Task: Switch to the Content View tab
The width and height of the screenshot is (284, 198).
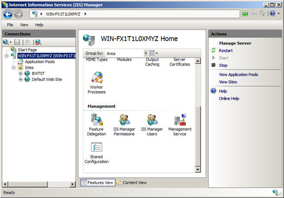Action: [x=132, y=183]
